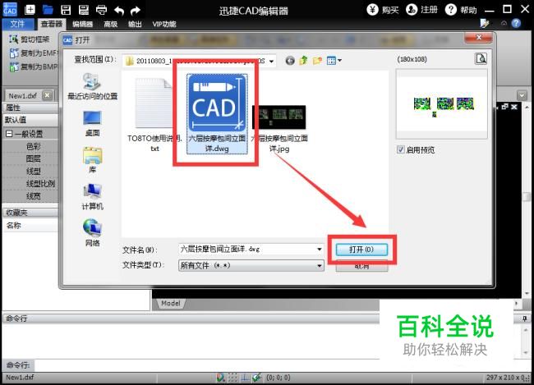This screenshot has height=385, width=534.
Task: Click the 命令行 input field
Action: pyautogui.click(x=206, y=365)
